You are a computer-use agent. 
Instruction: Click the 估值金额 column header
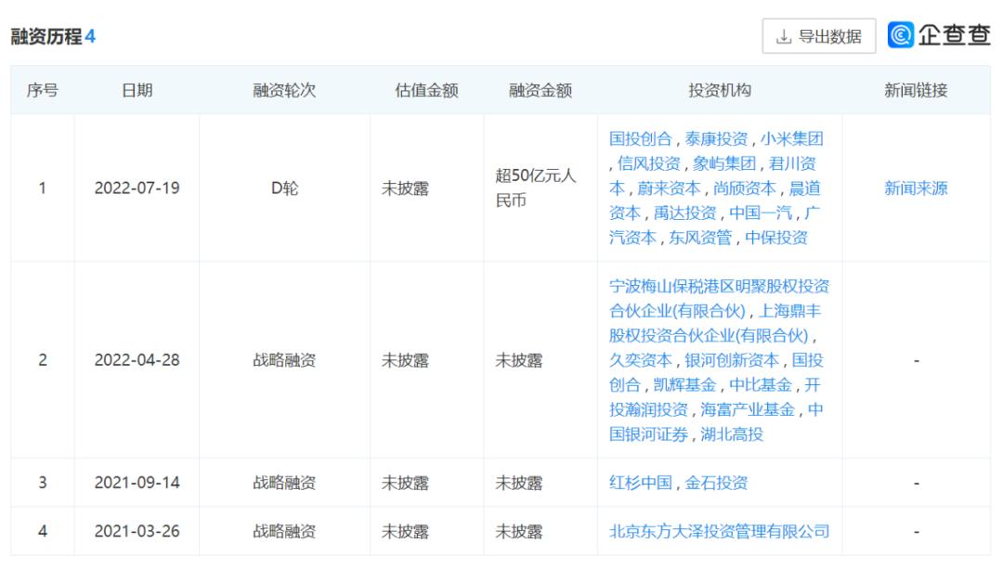[426, 90]
